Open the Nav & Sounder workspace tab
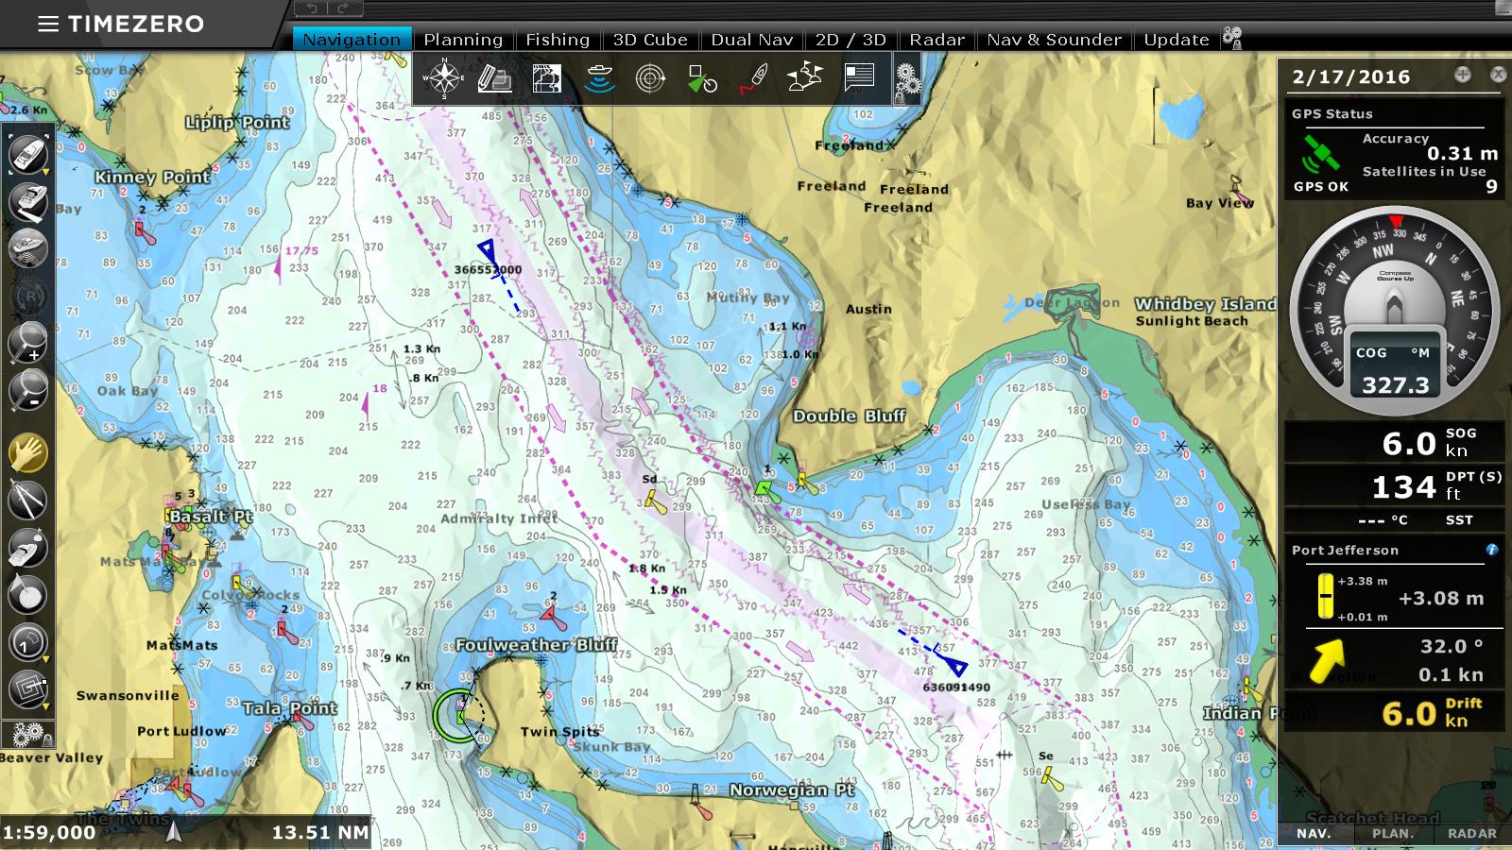This screenshot has width=1512, height=850. pos(1054,40)
